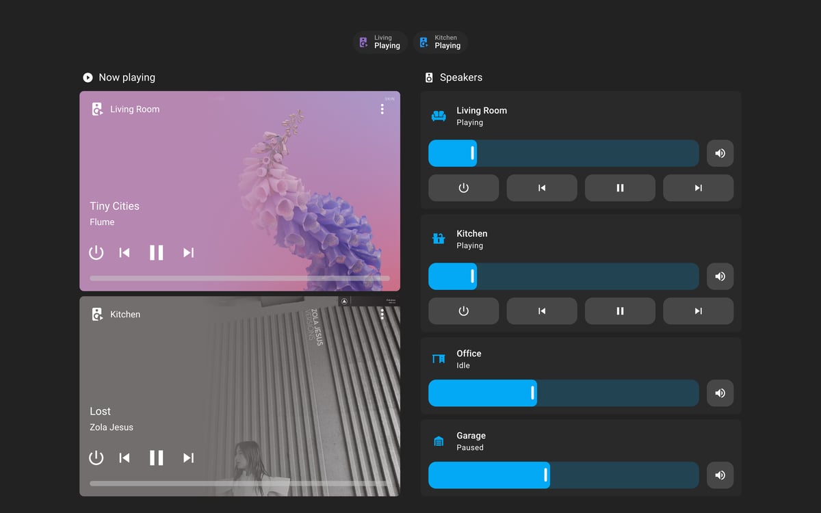Click the Kitchen speaker room icon
The width and height of the screenshot is (821, 513).
[439, 239]
